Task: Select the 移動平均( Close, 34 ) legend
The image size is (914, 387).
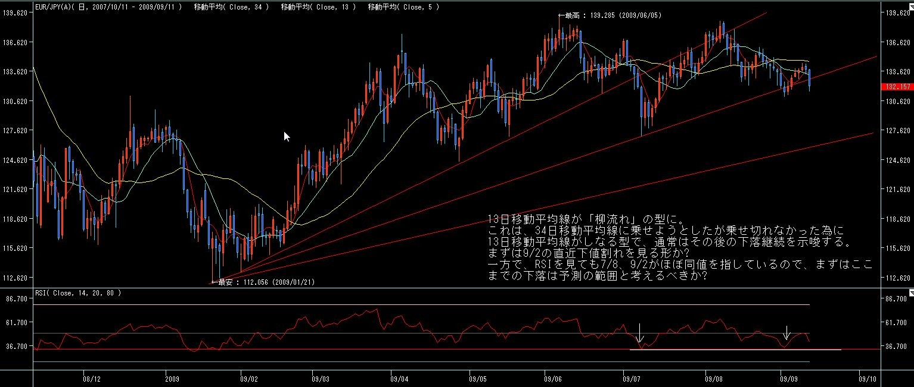Action: click(x=231, y=7)
